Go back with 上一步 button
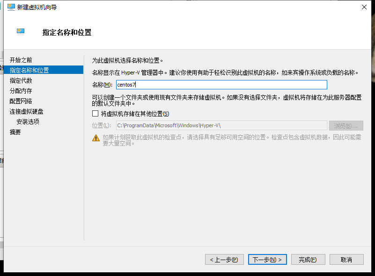The height and width of the screenshot is (276, 375). tap(224, 260)
